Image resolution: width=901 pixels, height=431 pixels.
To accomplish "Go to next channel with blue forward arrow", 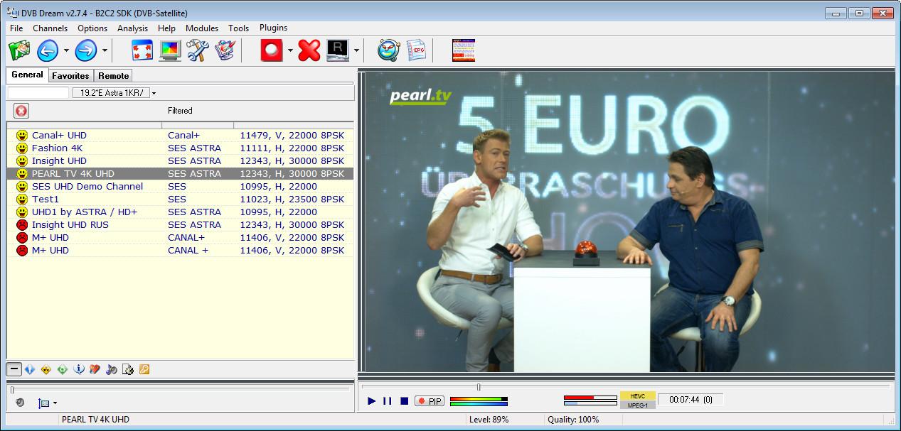I will coord(86,50).
